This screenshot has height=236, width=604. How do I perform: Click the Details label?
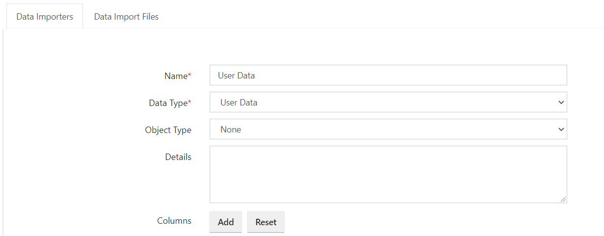[178, 157]
